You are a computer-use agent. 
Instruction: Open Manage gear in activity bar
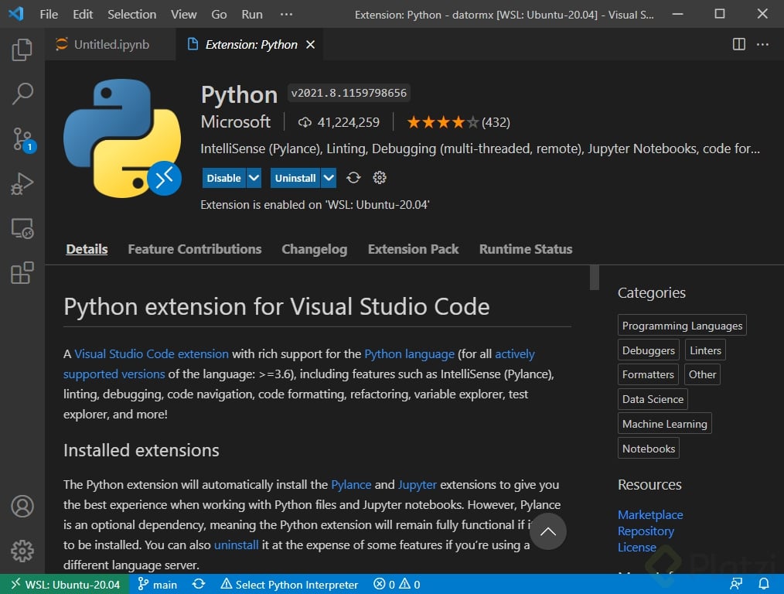[22, 551]
